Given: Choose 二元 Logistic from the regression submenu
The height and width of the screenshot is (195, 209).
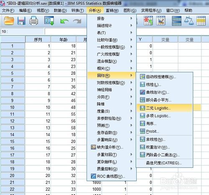Looking at the screenshot, I should point(164,108).
